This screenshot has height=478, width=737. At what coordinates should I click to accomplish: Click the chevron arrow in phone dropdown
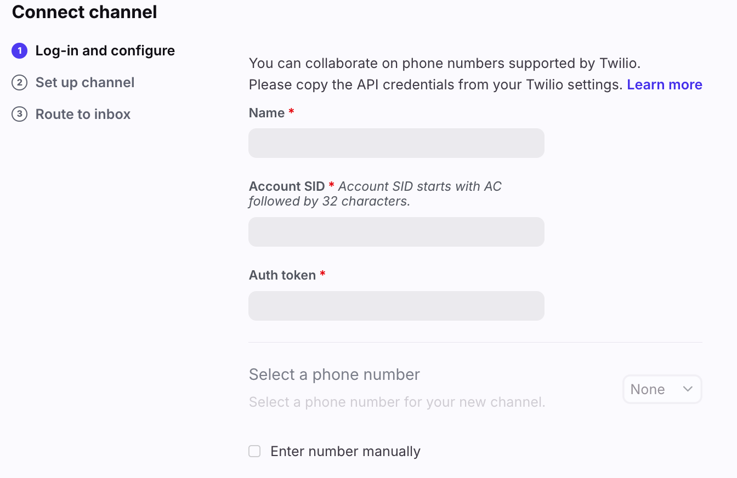click(688, 389)
